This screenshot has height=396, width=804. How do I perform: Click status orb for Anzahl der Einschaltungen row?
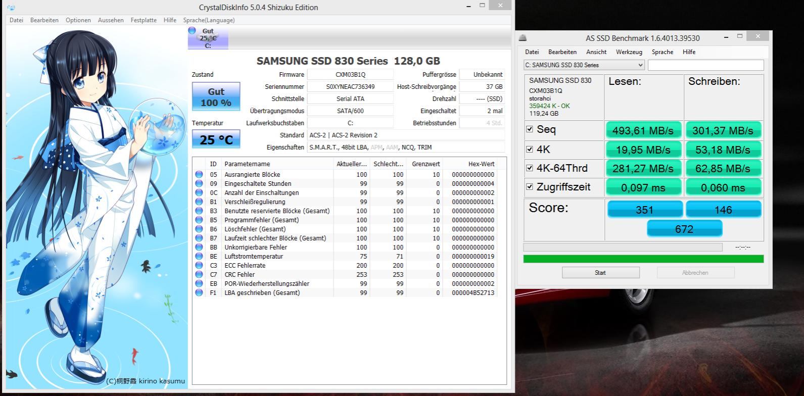[199, 192]
